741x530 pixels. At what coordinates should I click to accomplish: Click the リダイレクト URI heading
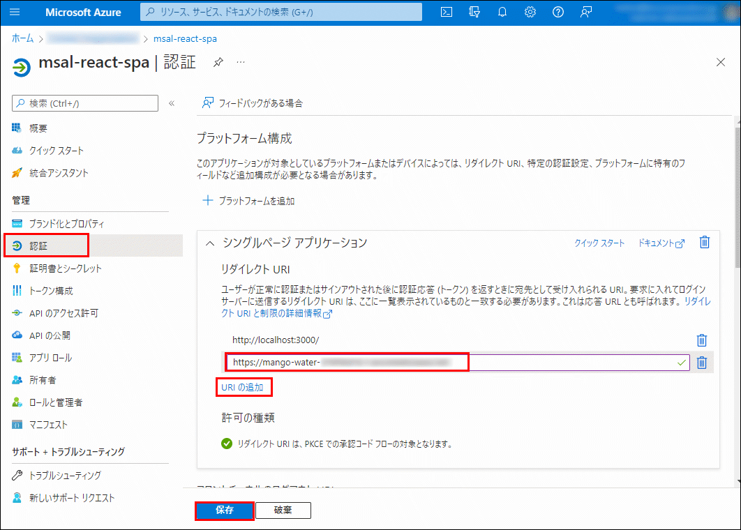[255, 269]
